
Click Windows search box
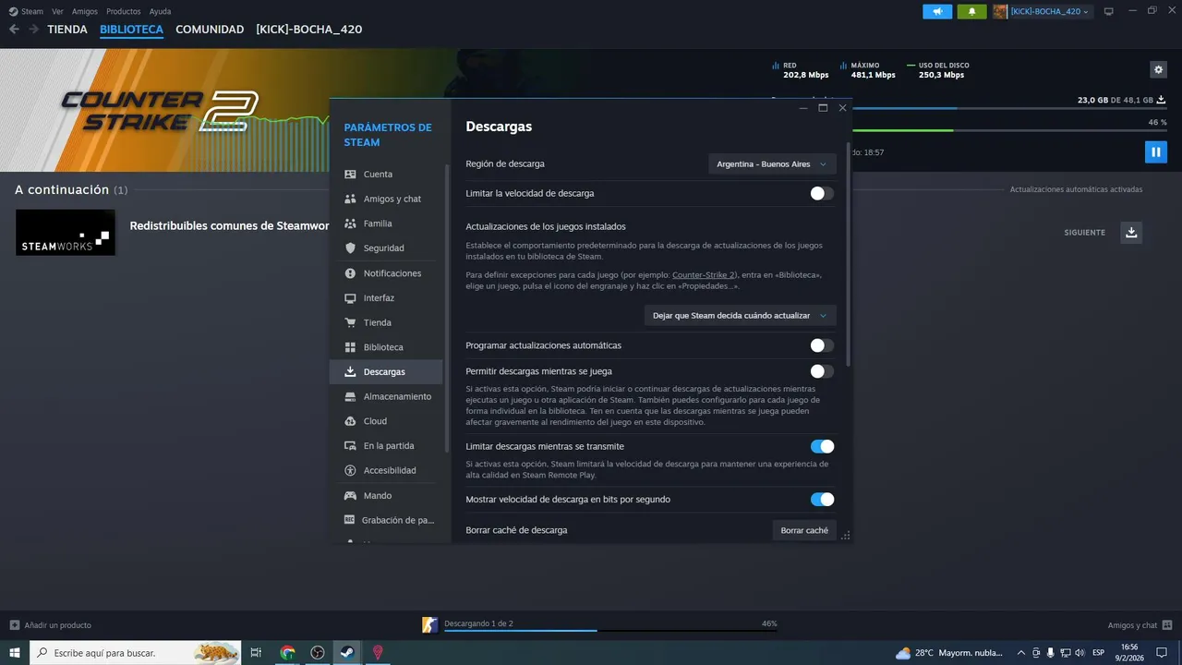click(136, 652)
